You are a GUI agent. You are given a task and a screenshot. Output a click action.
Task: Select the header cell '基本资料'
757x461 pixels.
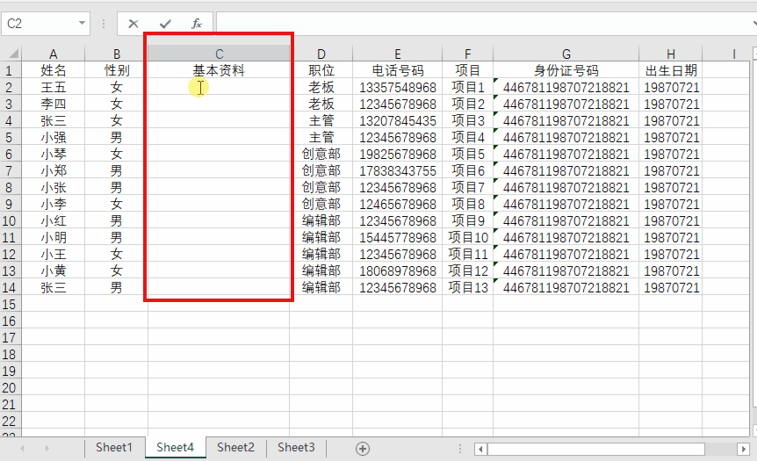[219, 70]
